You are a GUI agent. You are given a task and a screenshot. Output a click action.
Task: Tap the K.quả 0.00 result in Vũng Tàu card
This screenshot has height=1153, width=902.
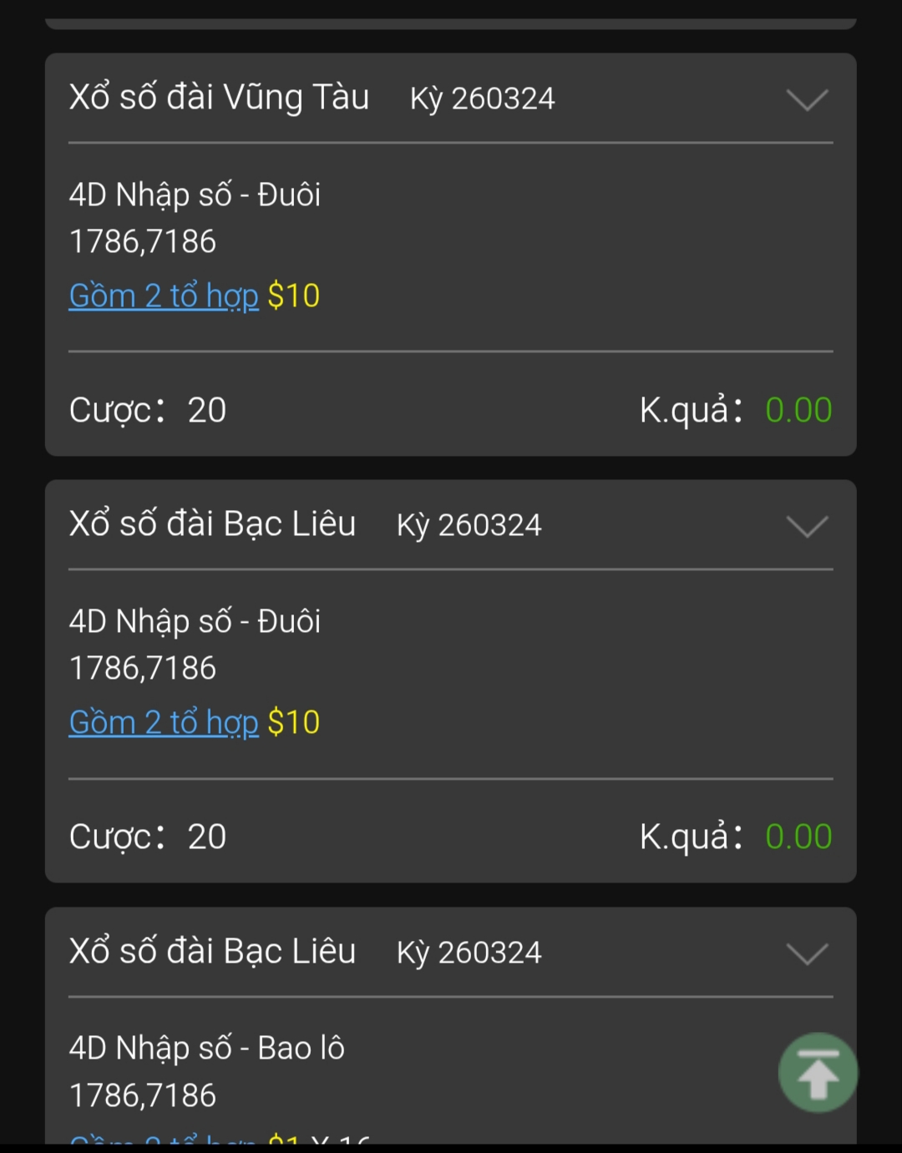click(x=736, y=410)
